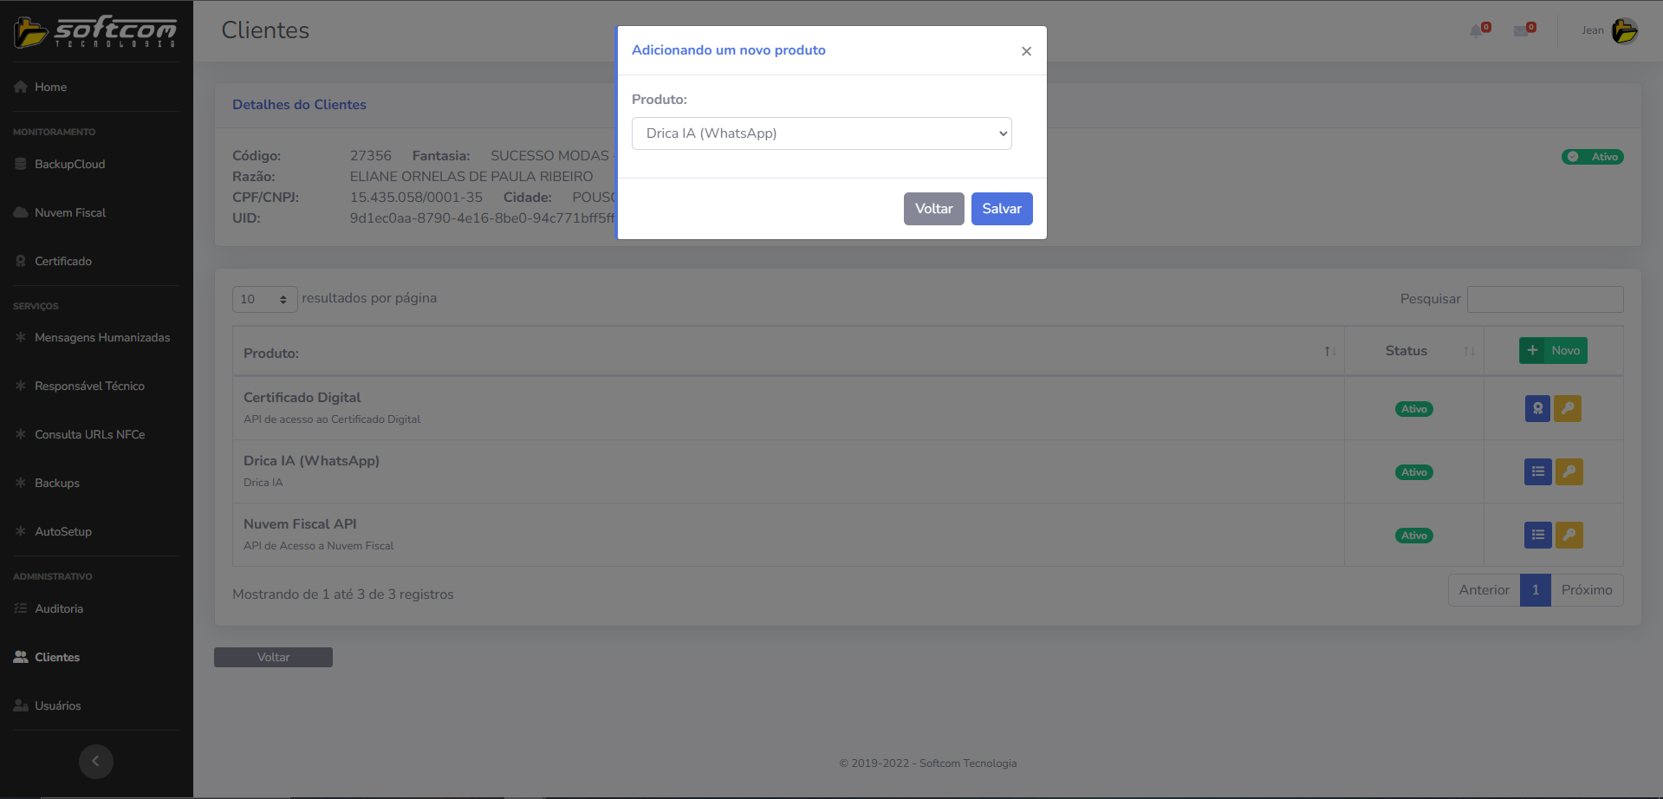
Task: Click the key icon for Certificado Digital
Action: tap(1568, 408)
